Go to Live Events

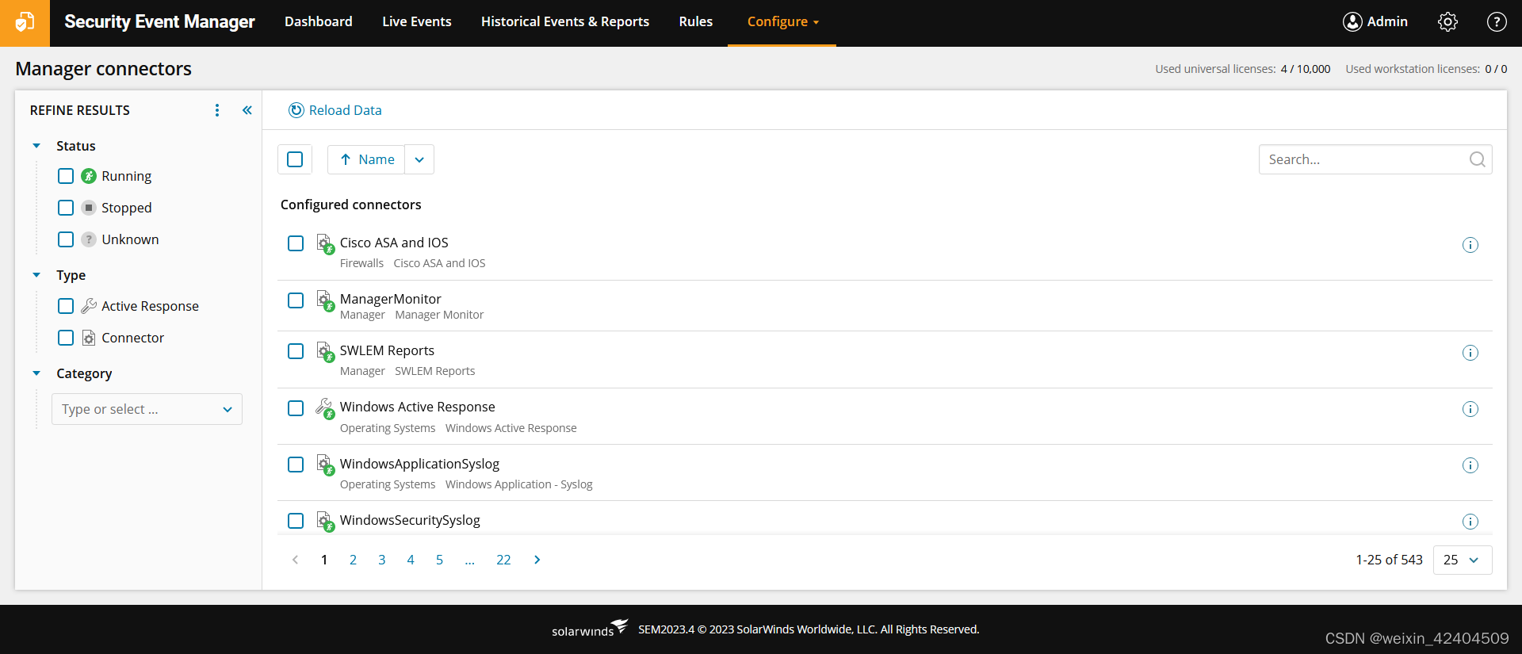[417, 22]
